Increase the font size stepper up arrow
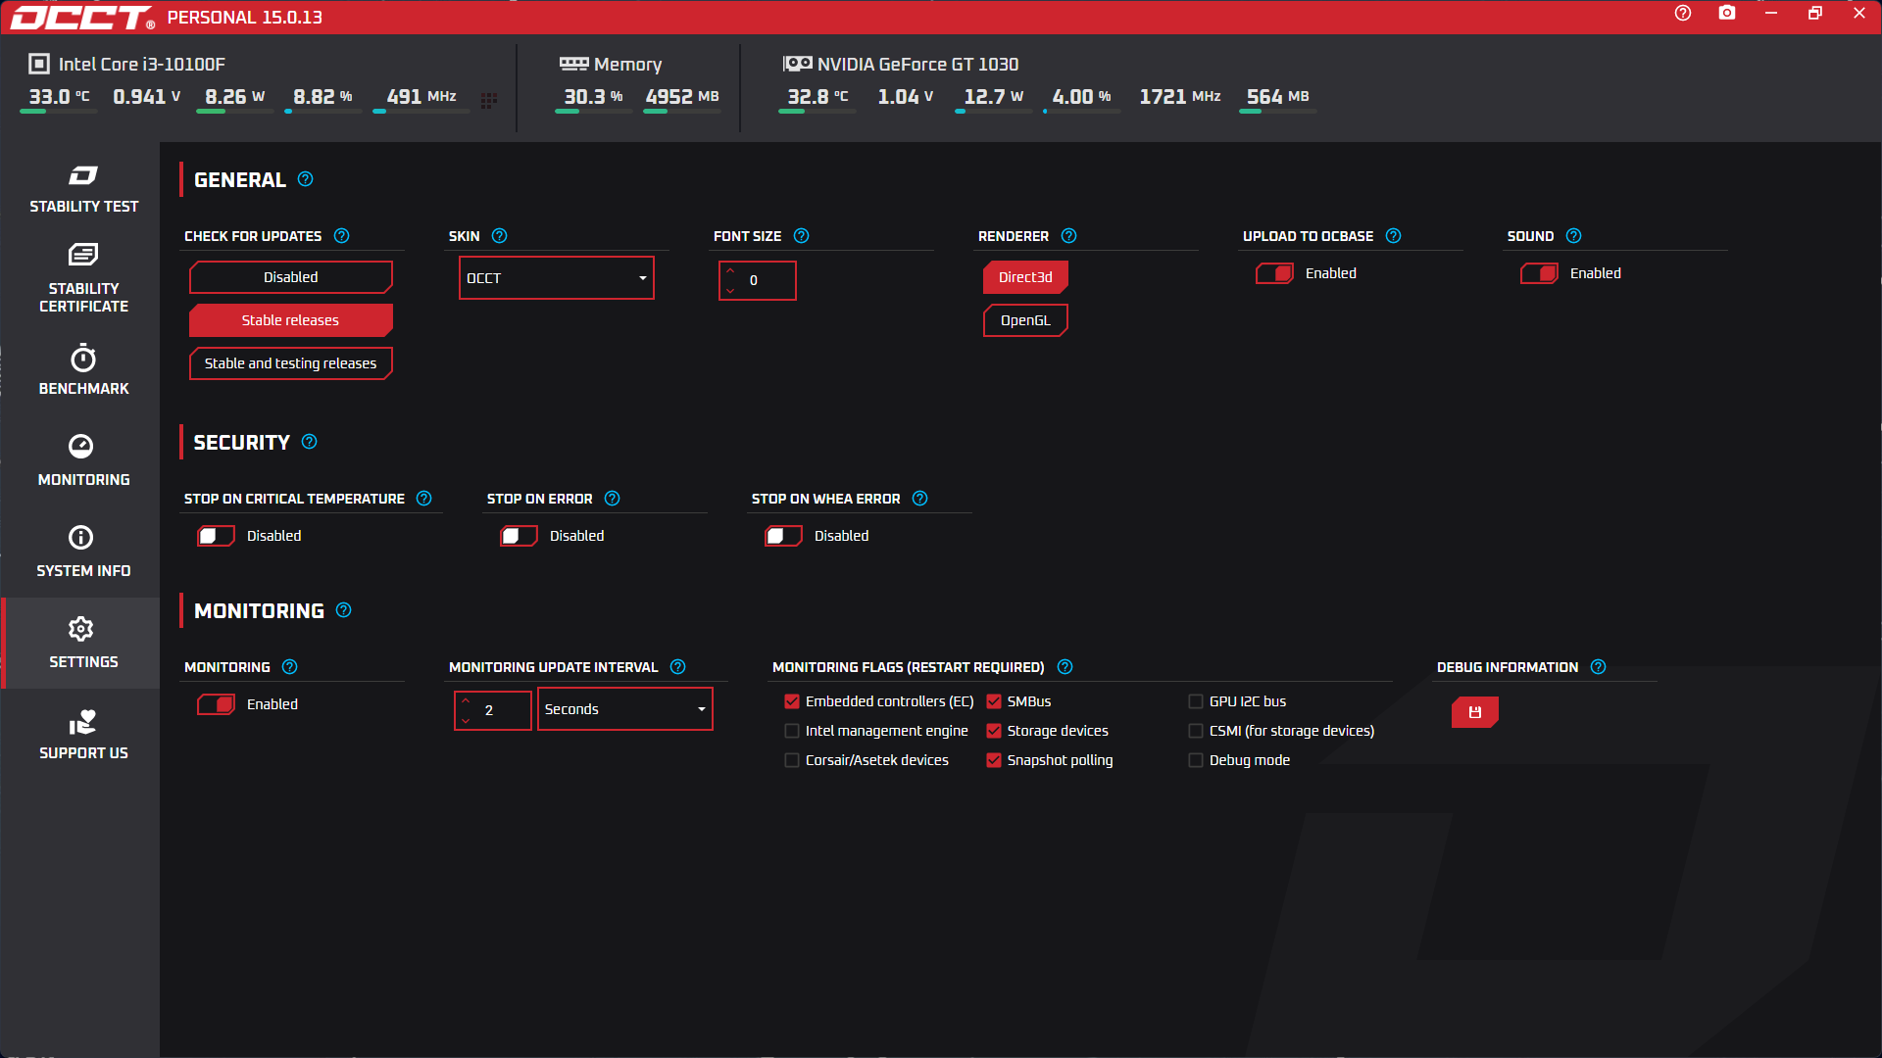This screenshot has height=1058, width=1882. tap(730, 270)
